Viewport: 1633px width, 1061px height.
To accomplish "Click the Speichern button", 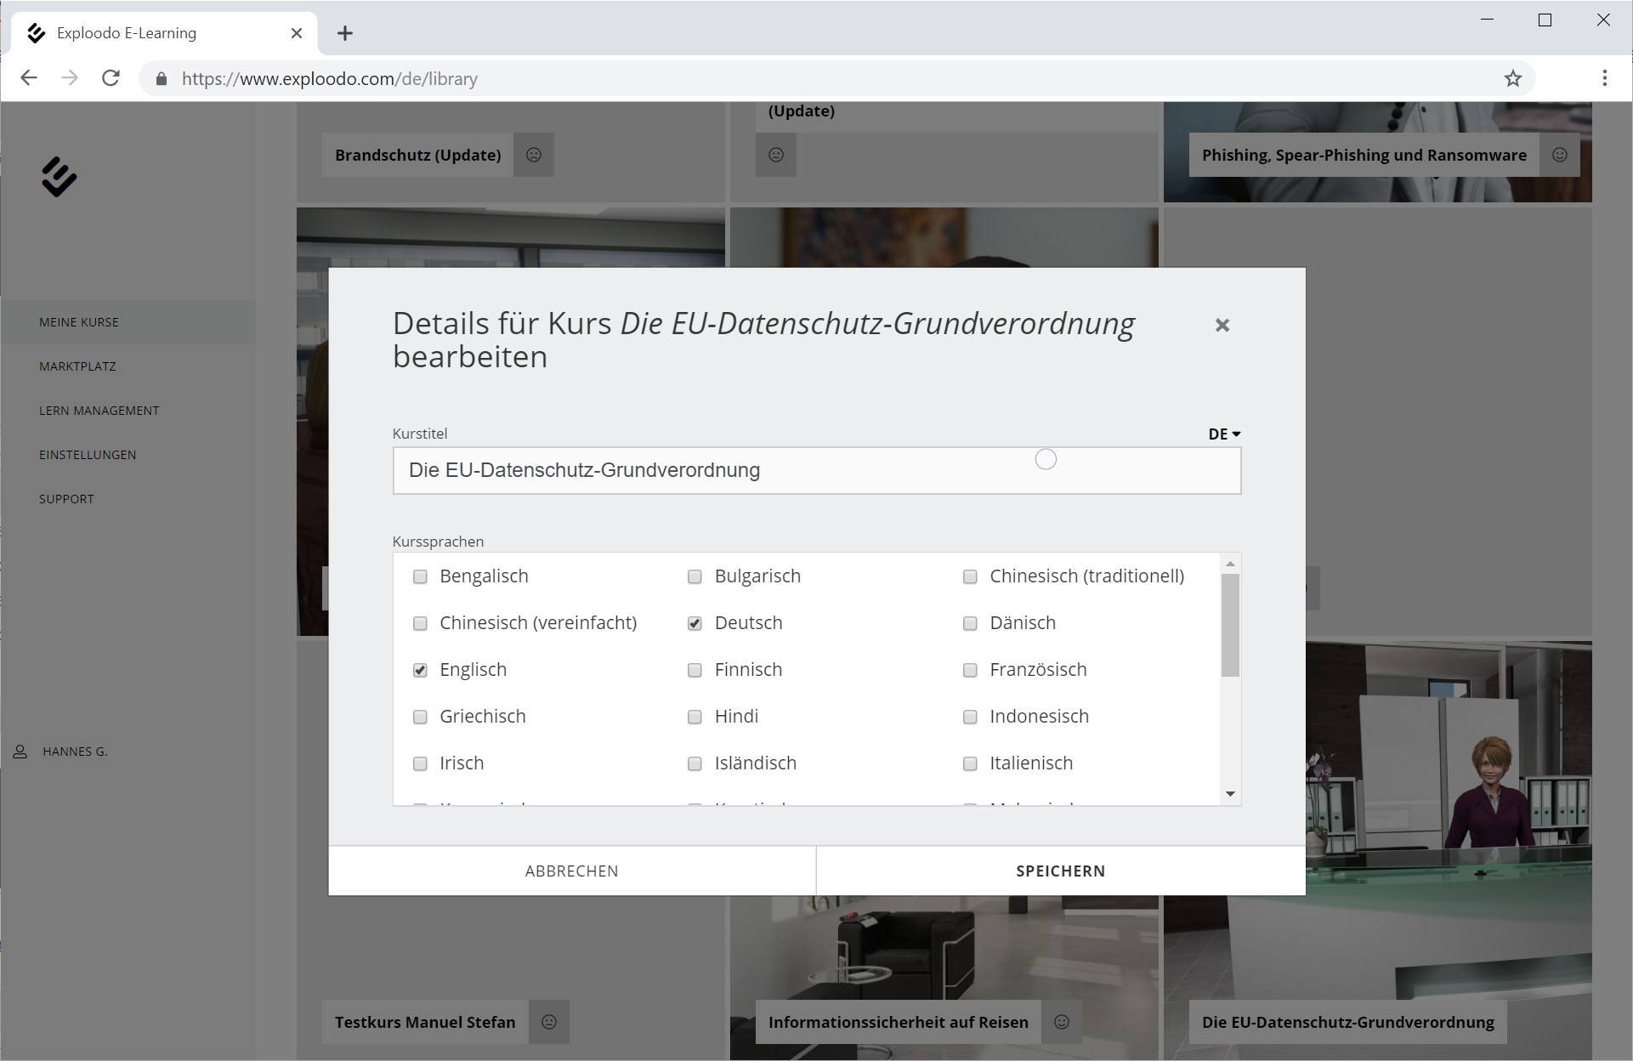I will click(1060, 871).
